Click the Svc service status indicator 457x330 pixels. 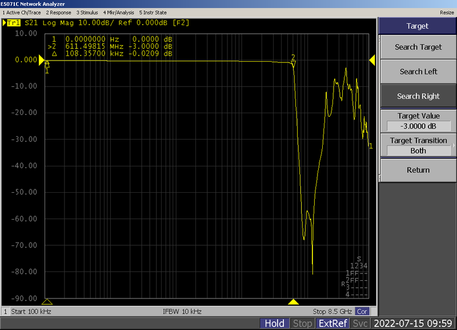[x=360, y=323]
